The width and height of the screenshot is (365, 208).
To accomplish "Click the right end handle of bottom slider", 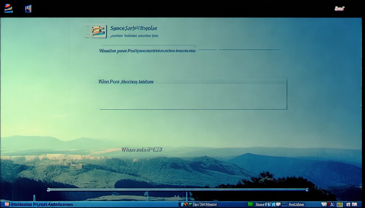I will click(307, 190).
